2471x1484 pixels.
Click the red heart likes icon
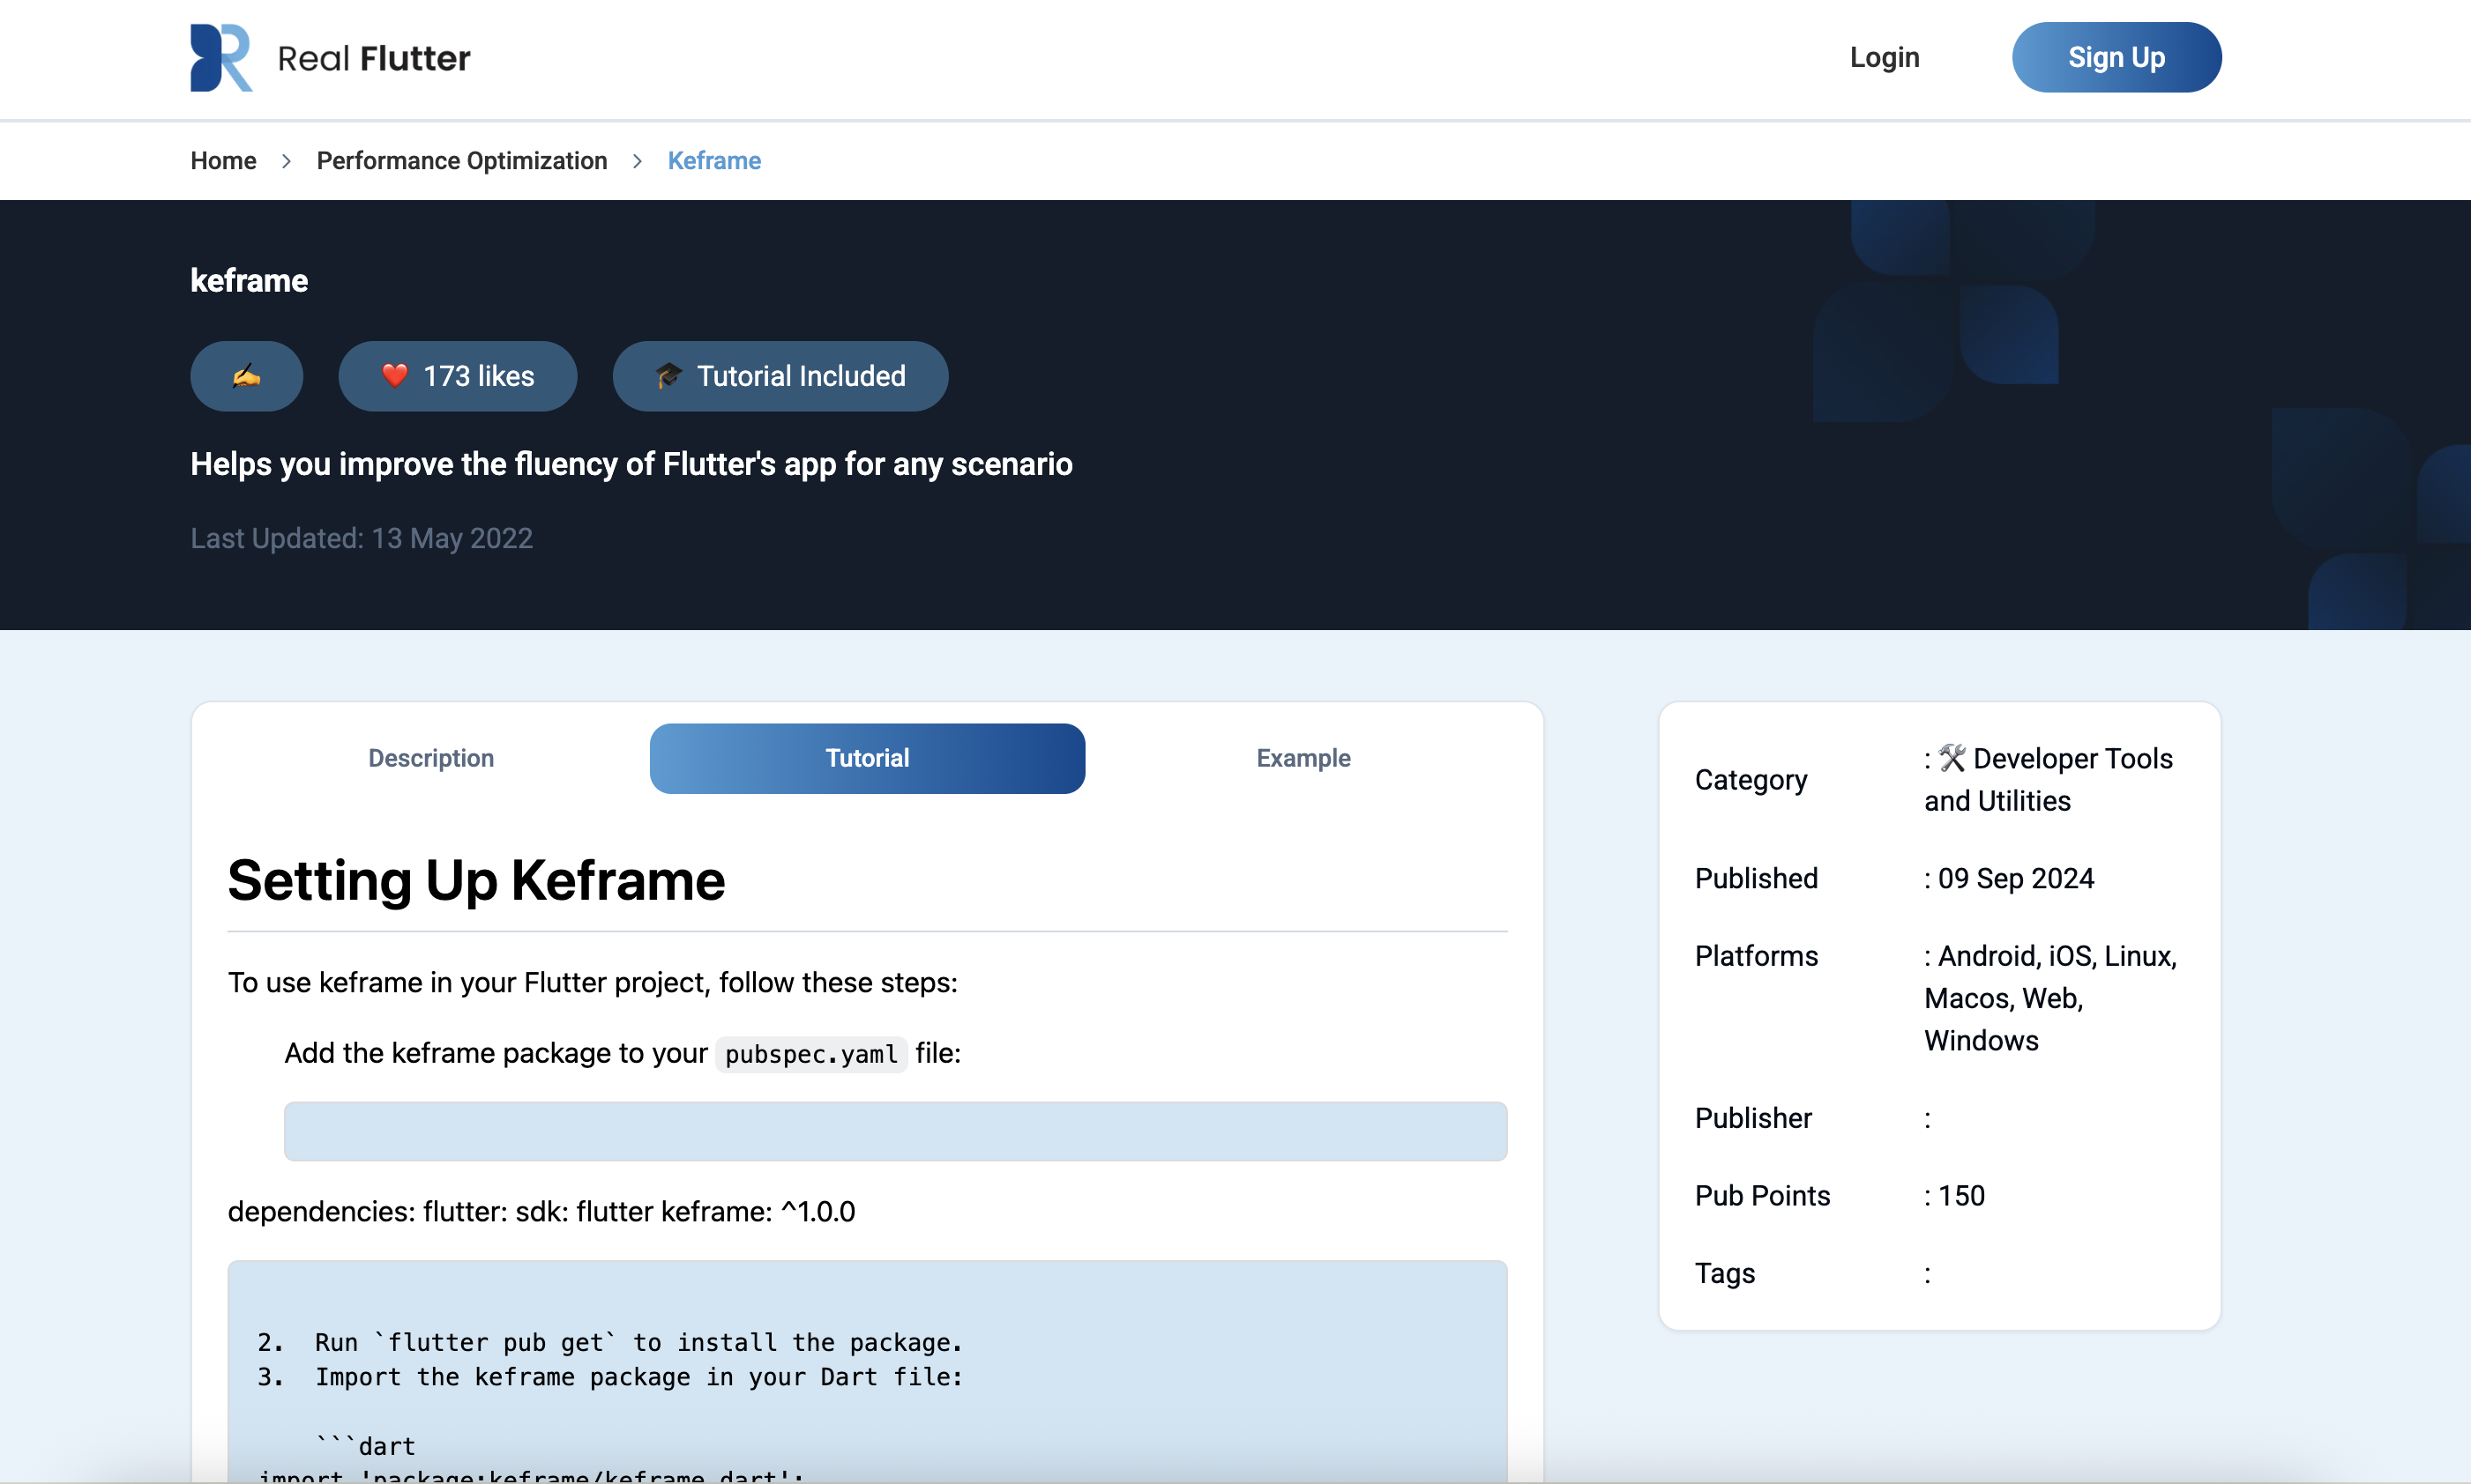tap(395, 376)
